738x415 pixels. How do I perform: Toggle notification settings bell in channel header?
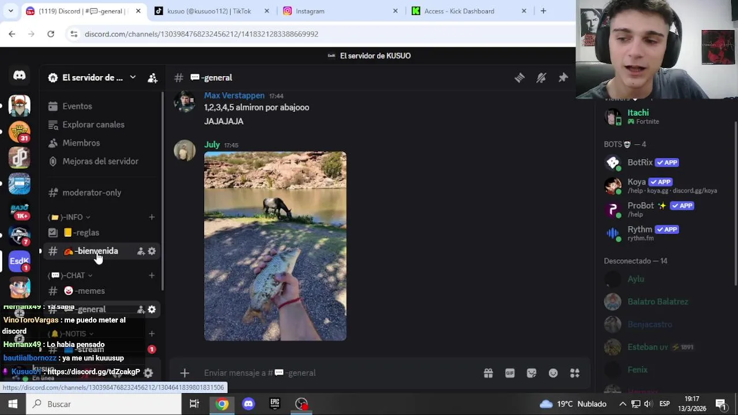(541, 78)
